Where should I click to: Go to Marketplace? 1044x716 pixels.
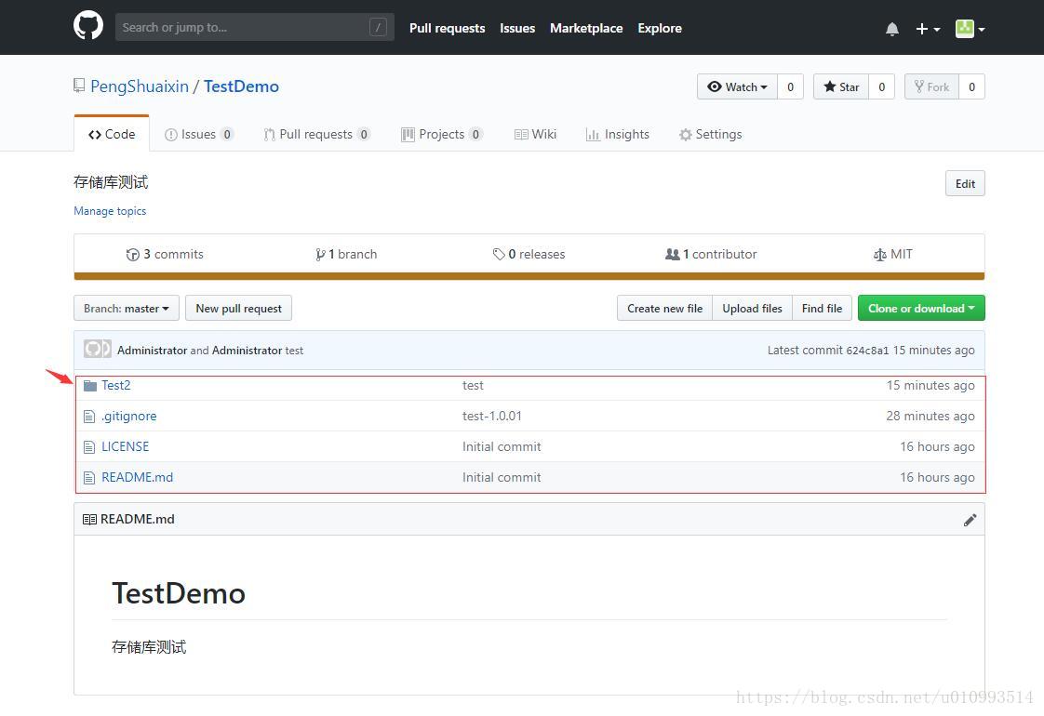pyautogui.click(x=586, y=28)
